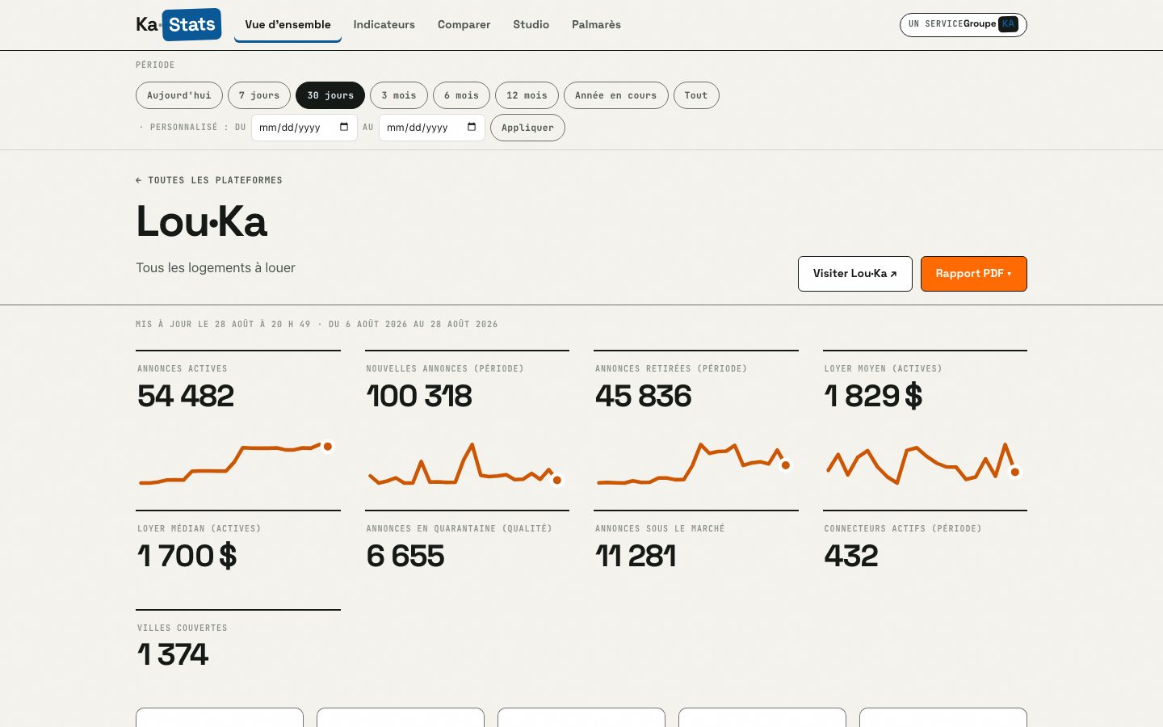The height and width of the screenshot is (727, 1163).
Task: Click the AU end date field
Action: tap(432, 128)
